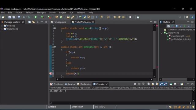Click the tip of the day lightbulb
The width and height of the screenshot is (196, 110).
coord(193,107)
